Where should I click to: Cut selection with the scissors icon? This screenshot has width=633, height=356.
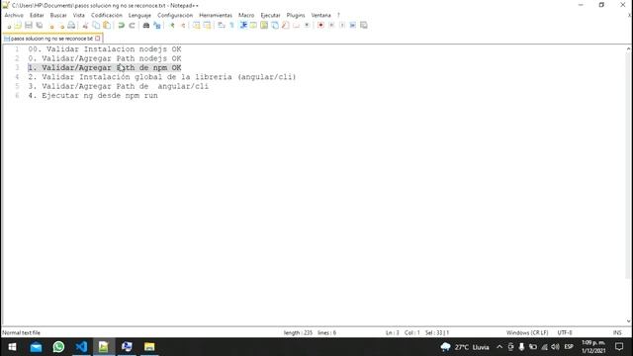[85, 26]
